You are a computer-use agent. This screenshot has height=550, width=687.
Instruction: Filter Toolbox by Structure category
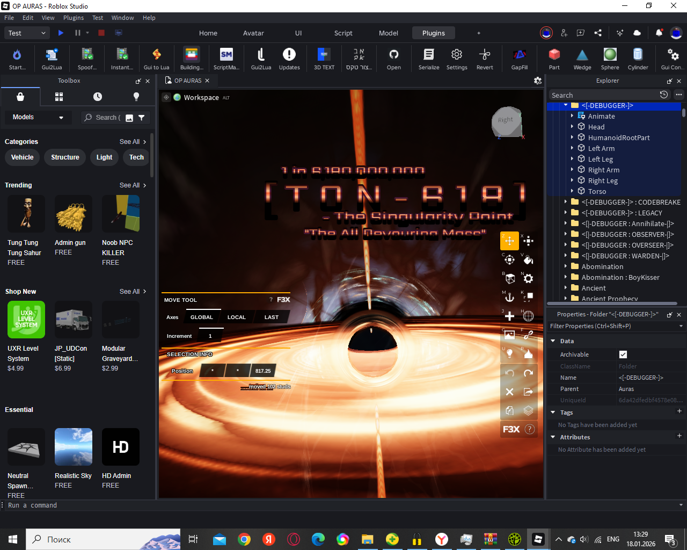coord(65,157)
